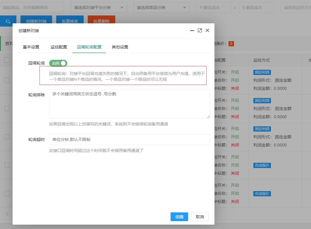Click the fourth row 自动涨价 badge
This screenshot has width=311, height=229.
262,165
